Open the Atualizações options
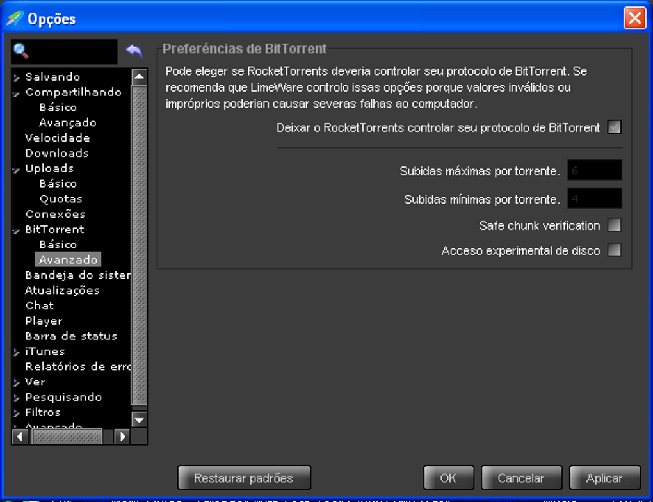 [x=63, y=290]
